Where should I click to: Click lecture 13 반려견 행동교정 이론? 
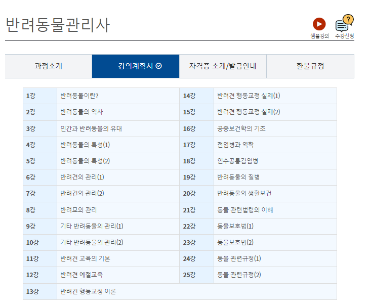coord(88,291)
